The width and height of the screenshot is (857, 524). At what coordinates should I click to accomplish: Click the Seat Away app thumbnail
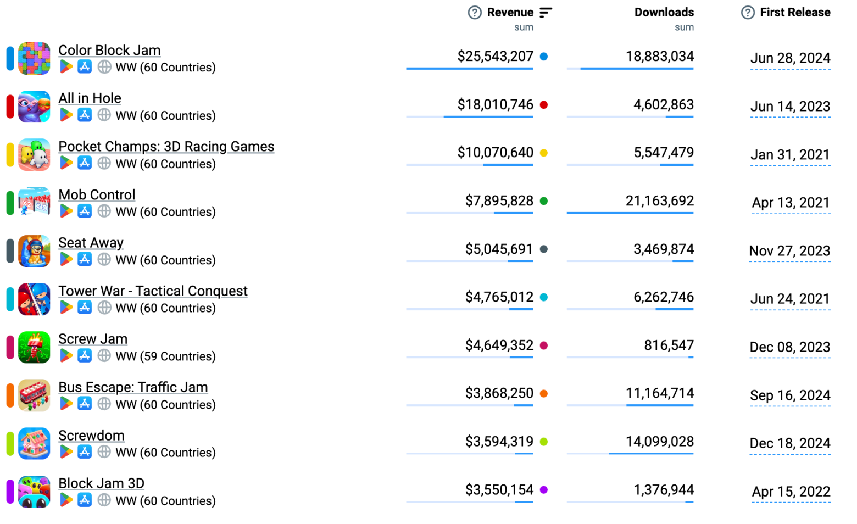34,251
